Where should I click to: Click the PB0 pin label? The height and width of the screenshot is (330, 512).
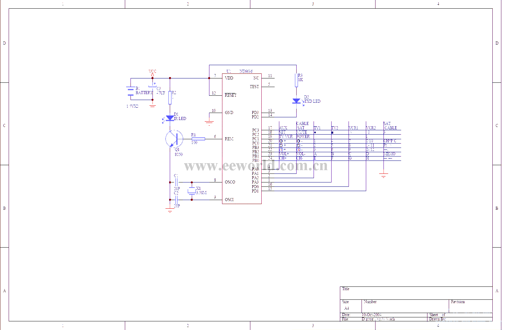click(255, 161)
